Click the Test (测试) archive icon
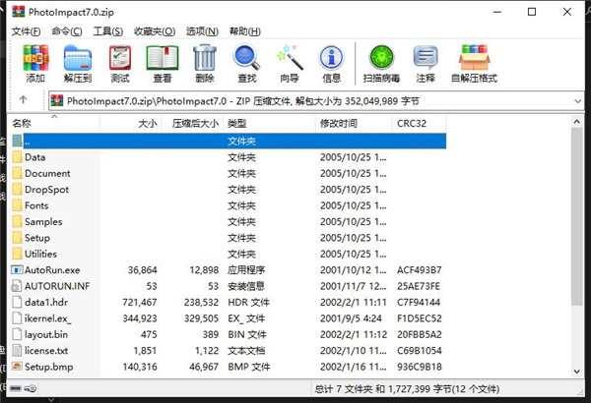Viewport: 591px width, 403px height. pyautogui.click(x=120, y=58)
